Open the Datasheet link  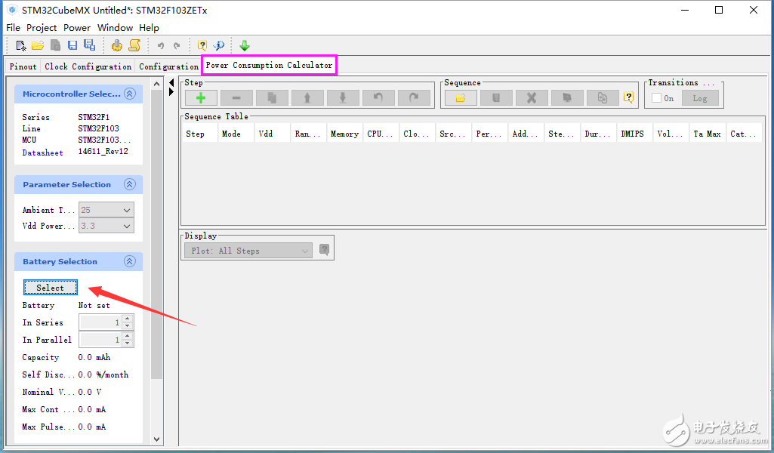coord(42,153)
